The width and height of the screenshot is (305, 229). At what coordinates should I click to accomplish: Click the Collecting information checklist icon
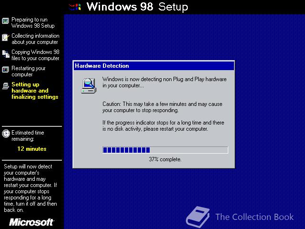click(5, 37)
